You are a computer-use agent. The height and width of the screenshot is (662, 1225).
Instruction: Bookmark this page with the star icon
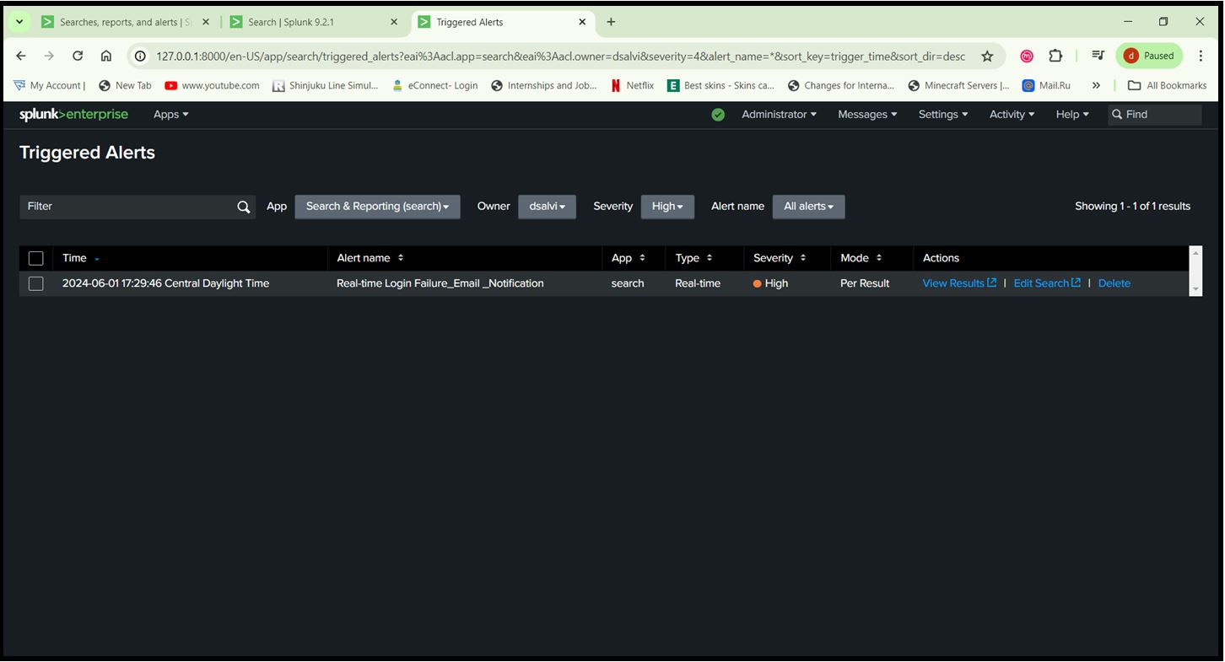(x=987, y=57)
